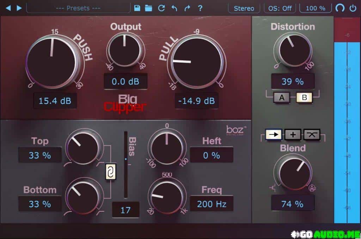Click the Bottom 33 % value field

(x=40, y=204)
